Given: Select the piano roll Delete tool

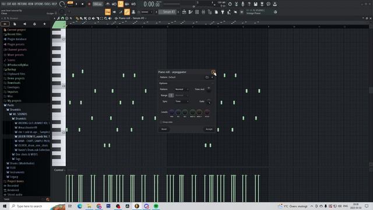Looking at the screenshot, I should pos(89,18).
